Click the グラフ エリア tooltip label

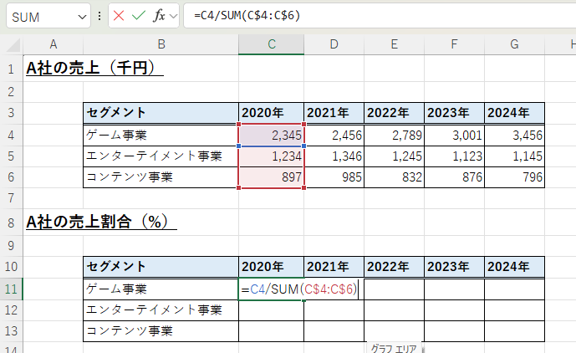(x=395, y=348)
